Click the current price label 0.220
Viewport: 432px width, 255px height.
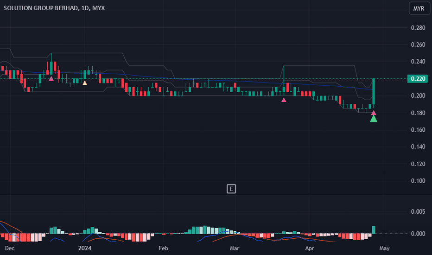[x=418, y=78]
